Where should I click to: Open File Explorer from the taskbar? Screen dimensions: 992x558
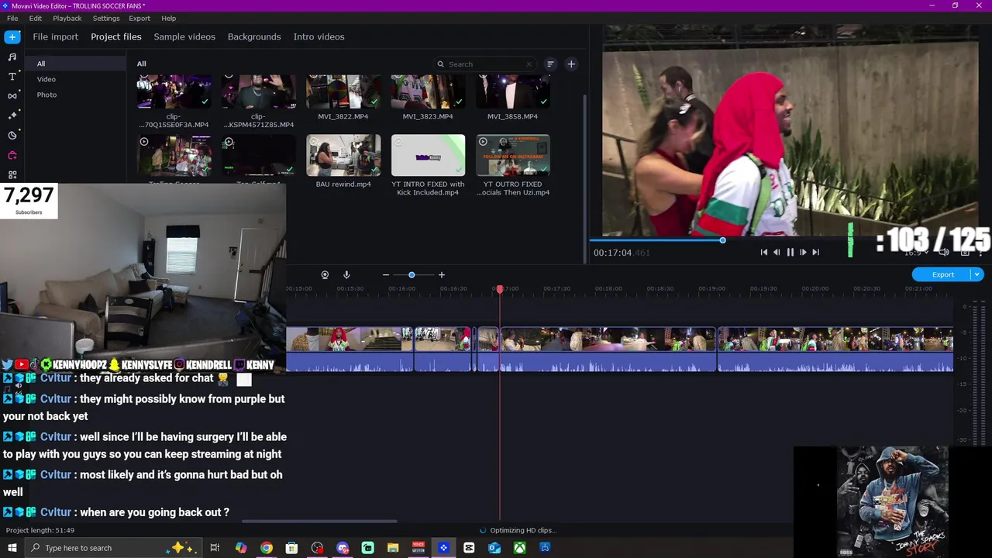(x=393, y=548)
